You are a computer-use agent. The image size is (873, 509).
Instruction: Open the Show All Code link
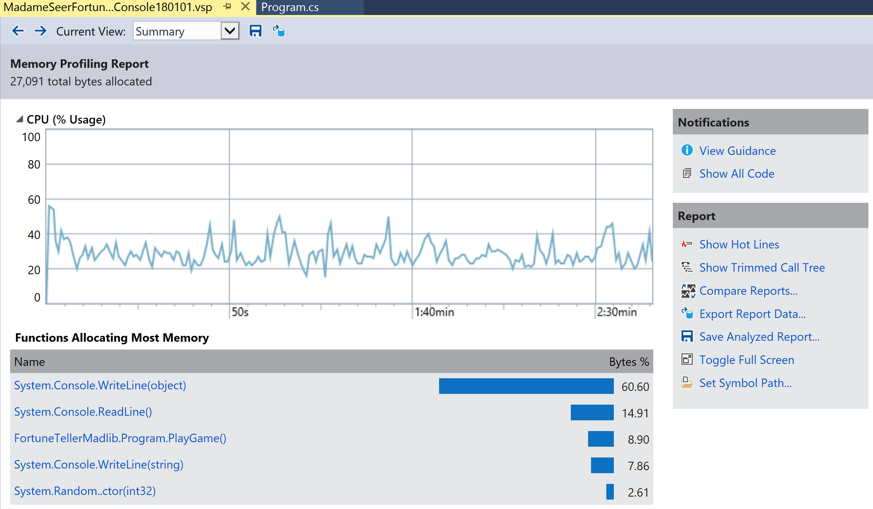tap(737, 173)
